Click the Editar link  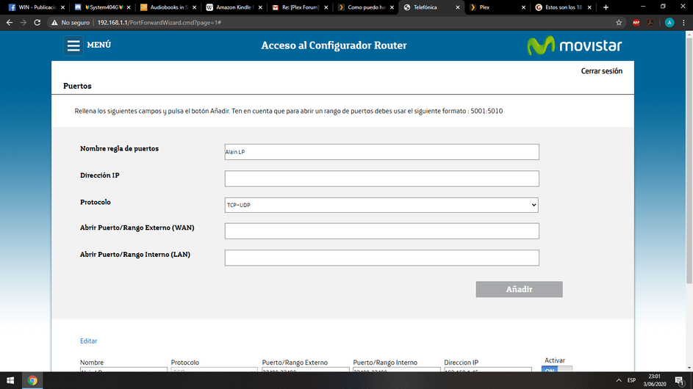pos(88,341)
